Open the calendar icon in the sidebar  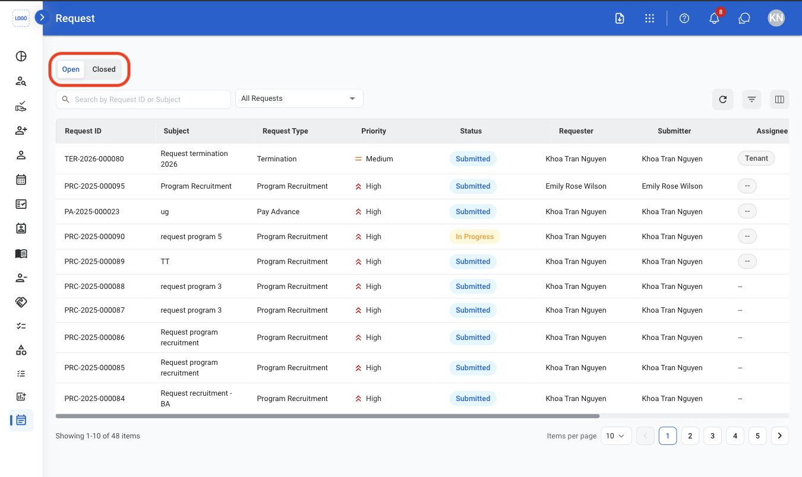[x=21, y=179]
